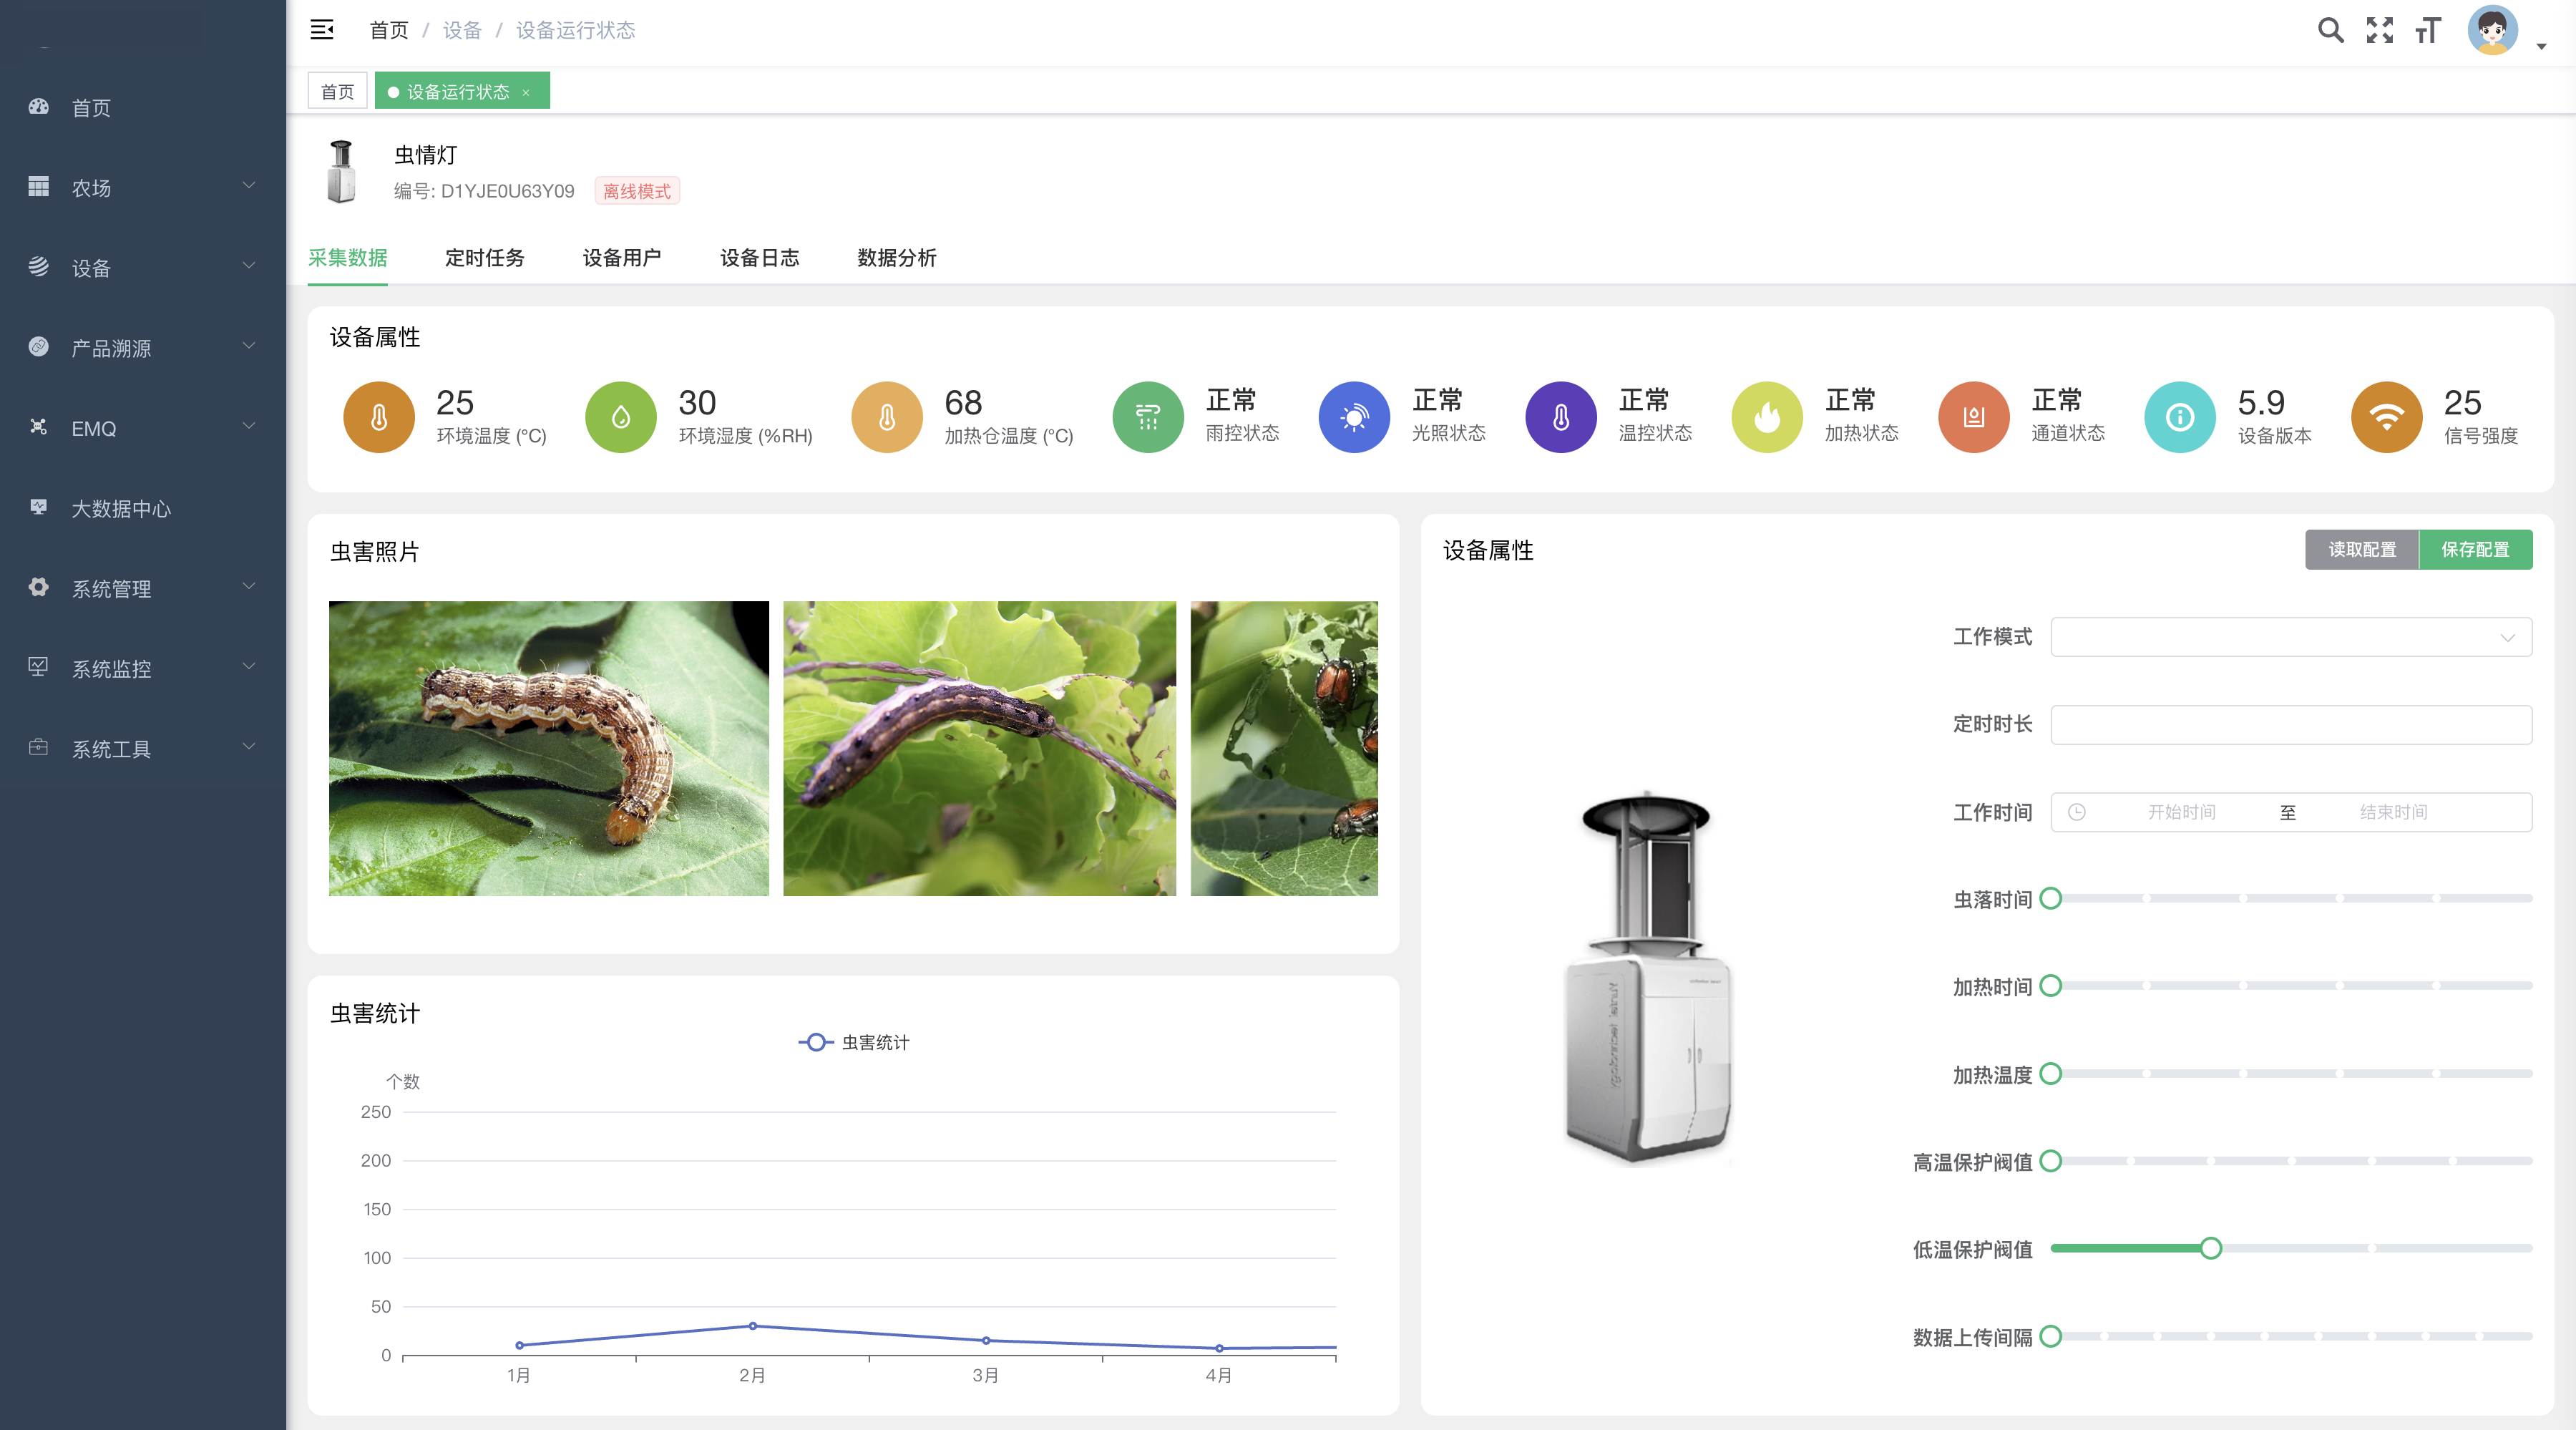Open the font size adjust icon
This screenshot has height=1430, width=2576.
pyautogui.click(x=2428, y=31)
